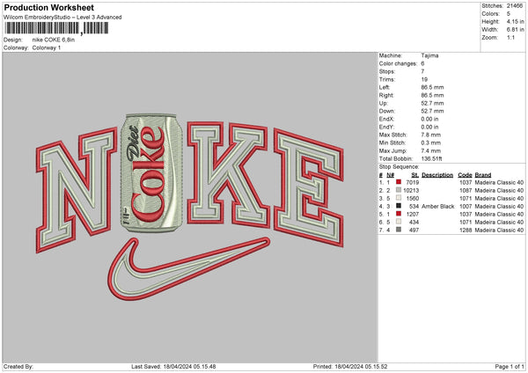Select the 'Colorway 1' value
Image resolution: width=528 pixels, height=373 pixels.
(47, 48)
